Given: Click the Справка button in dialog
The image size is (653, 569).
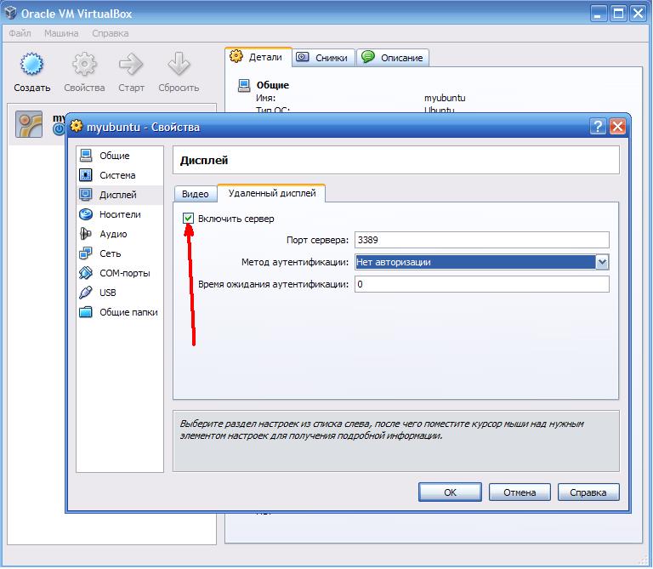Looking at the screenshot, I should coord(588,492).
